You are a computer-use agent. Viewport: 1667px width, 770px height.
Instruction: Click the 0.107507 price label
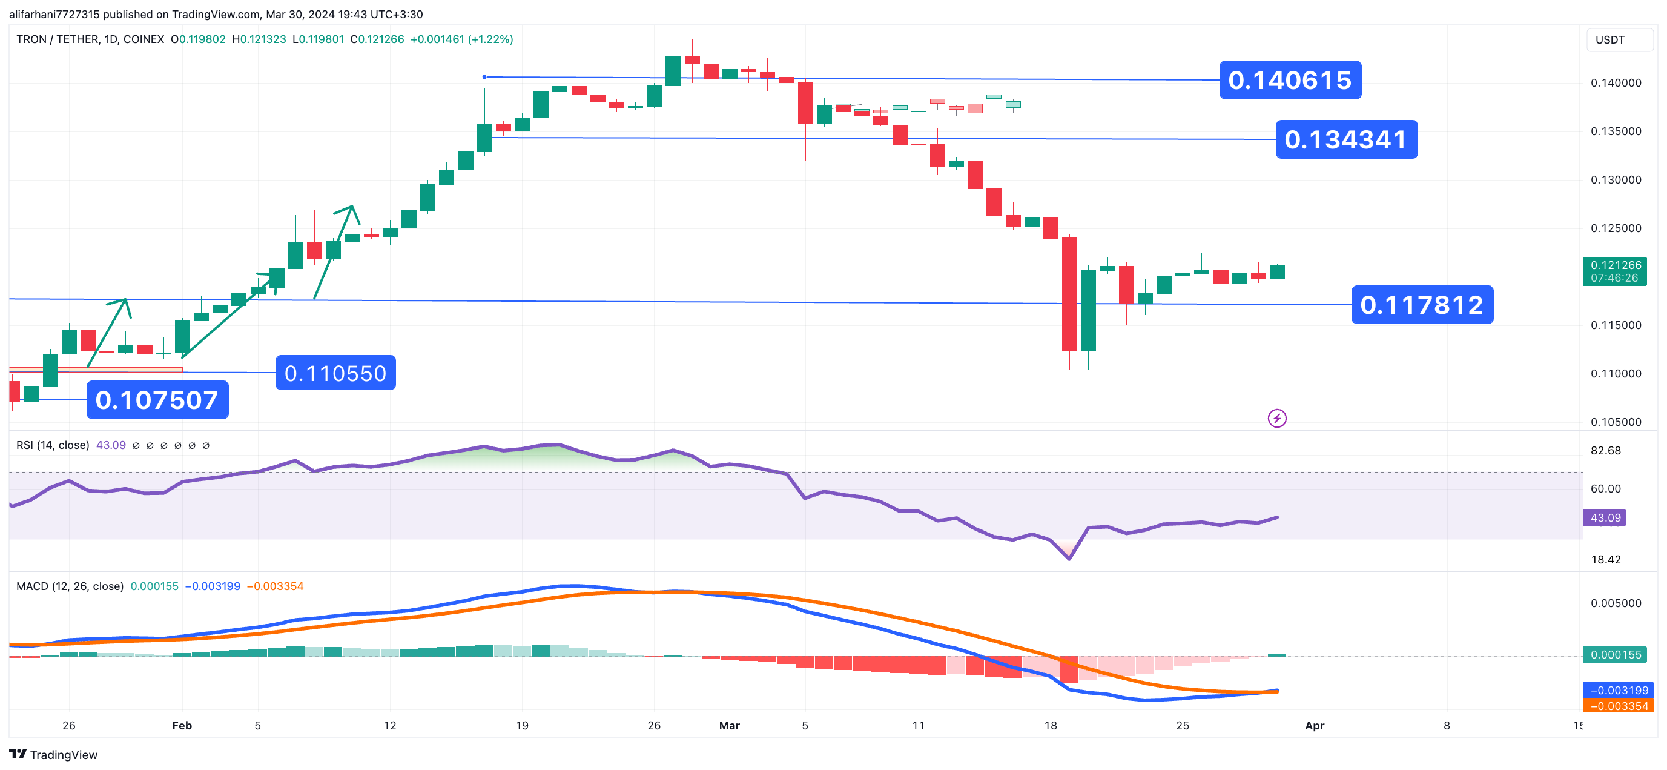coord(157,400)
